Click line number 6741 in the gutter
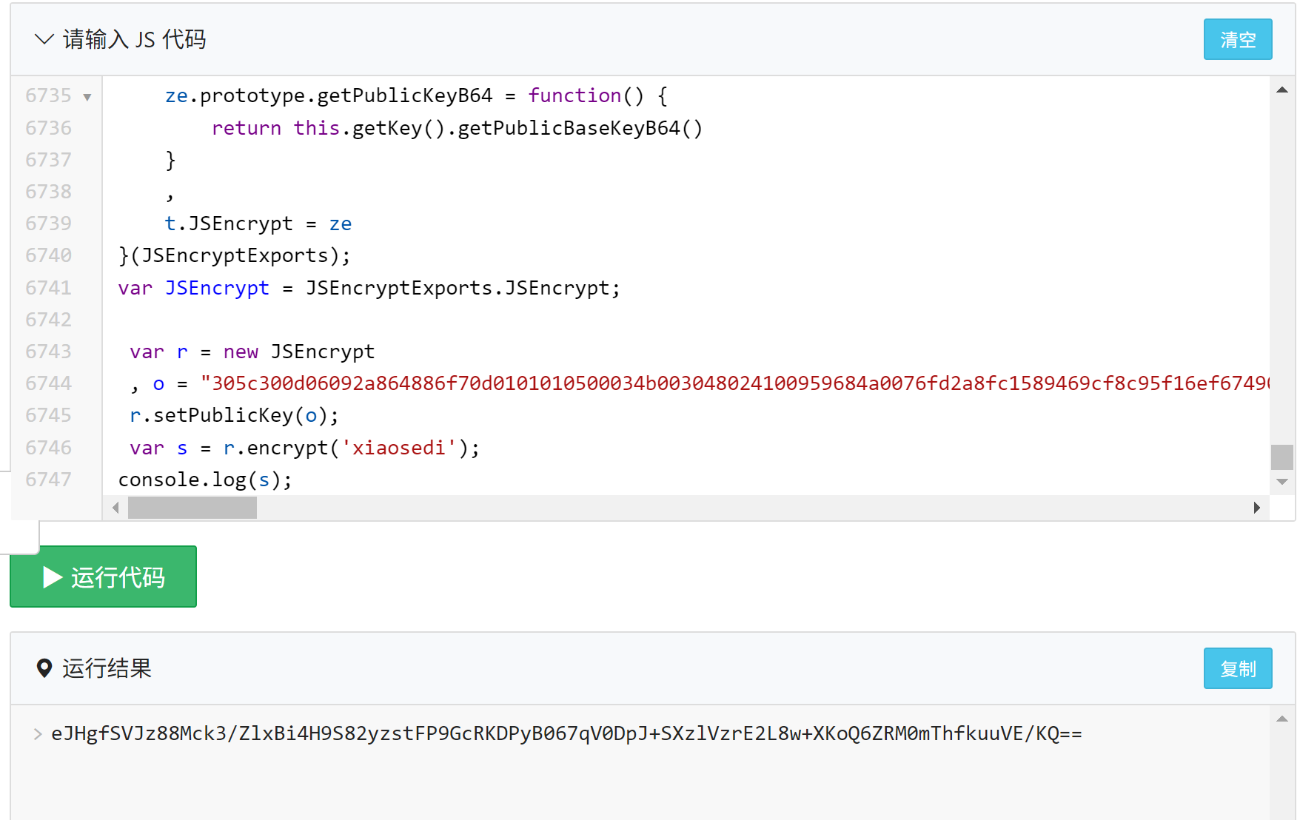Viewport: 1300px width, 820px height. point(49,288)
